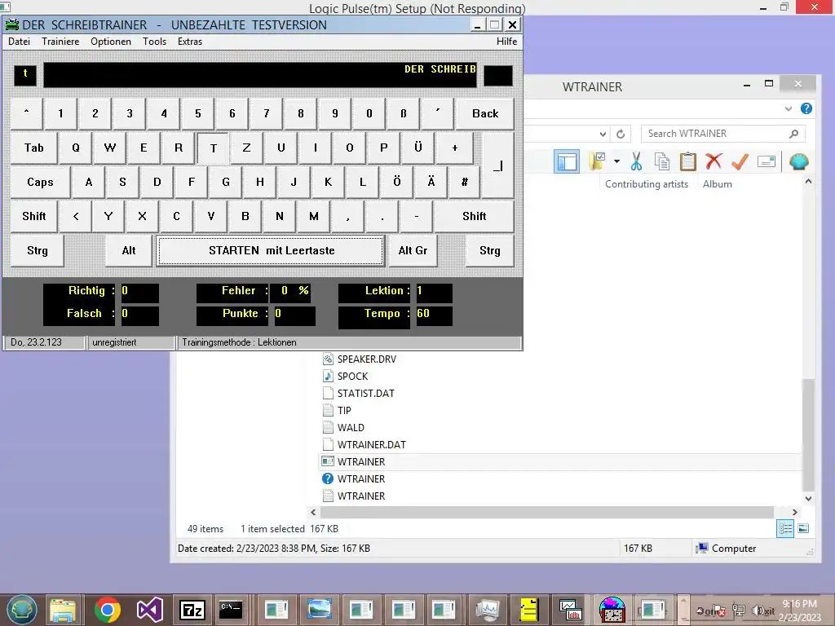Click the Explorer scrollbar up arrow
The width and height of the screenshot is (835, 626).
(808, 182)
